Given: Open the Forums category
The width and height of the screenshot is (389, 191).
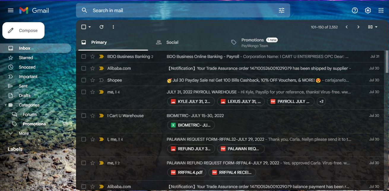Looking at the screenshot, I should pos(36,114).
